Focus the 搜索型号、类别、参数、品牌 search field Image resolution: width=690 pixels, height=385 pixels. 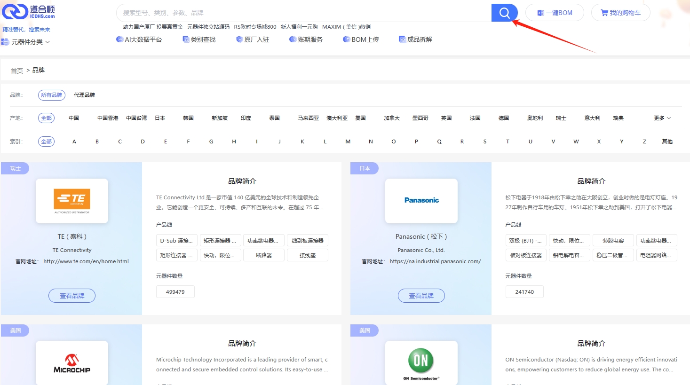304,13
